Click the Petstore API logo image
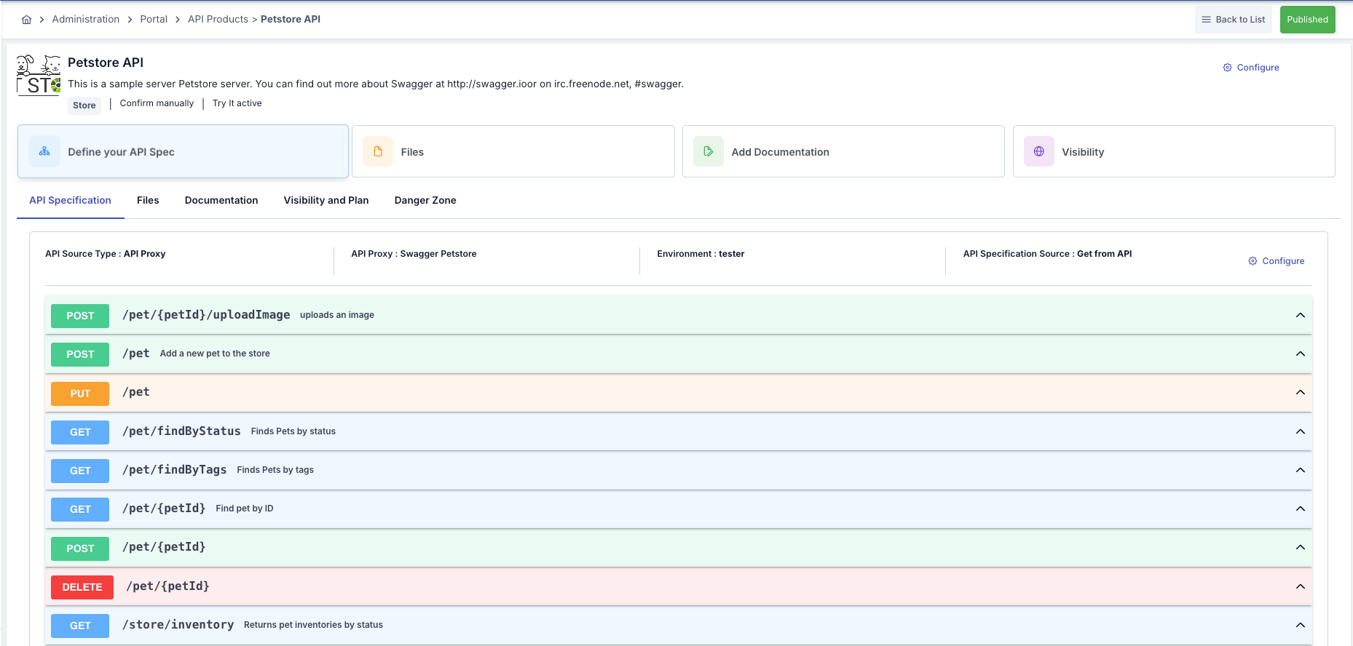 (x=39, y=75)
